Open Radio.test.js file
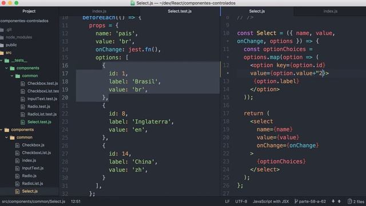Screen dimensions: 366x206 pyautogui.click(x=39, y=106)
